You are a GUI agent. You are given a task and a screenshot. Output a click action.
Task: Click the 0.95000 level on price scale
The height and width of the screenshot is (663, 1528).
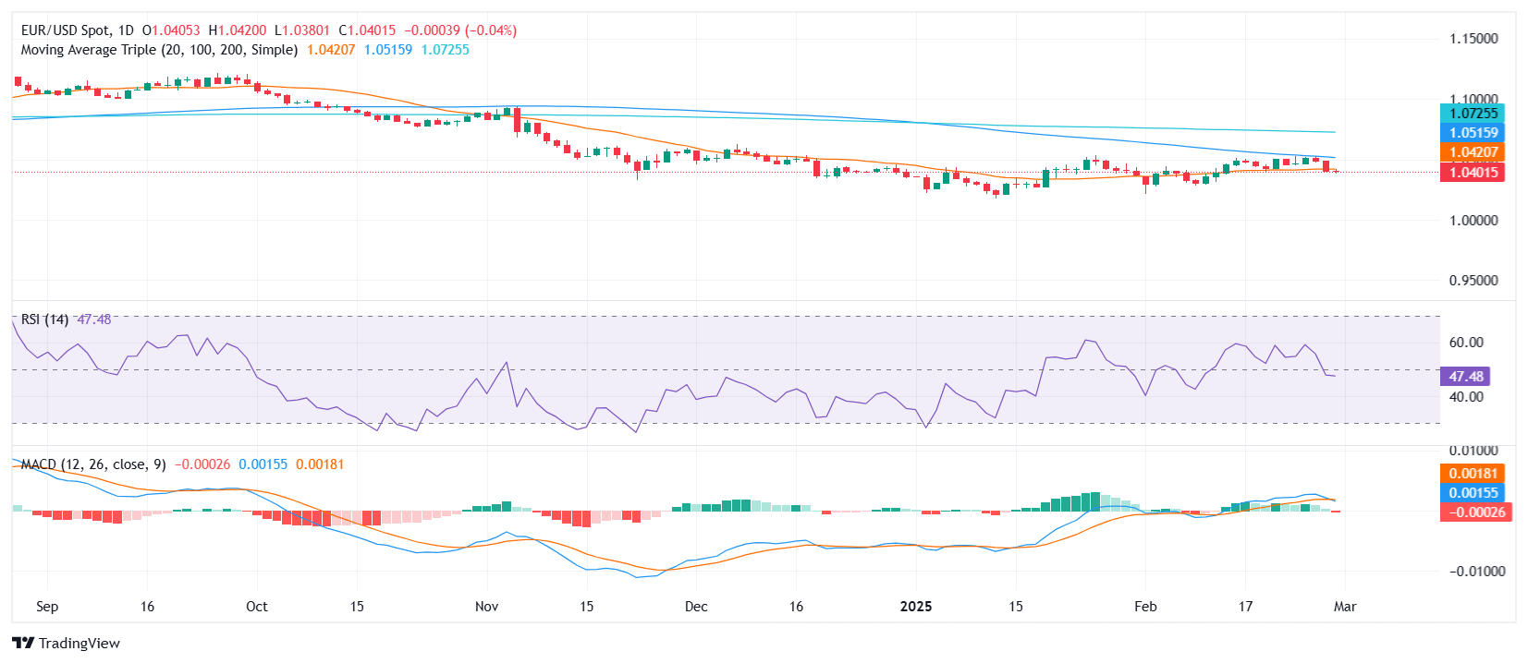click(x=1473, y=281)
